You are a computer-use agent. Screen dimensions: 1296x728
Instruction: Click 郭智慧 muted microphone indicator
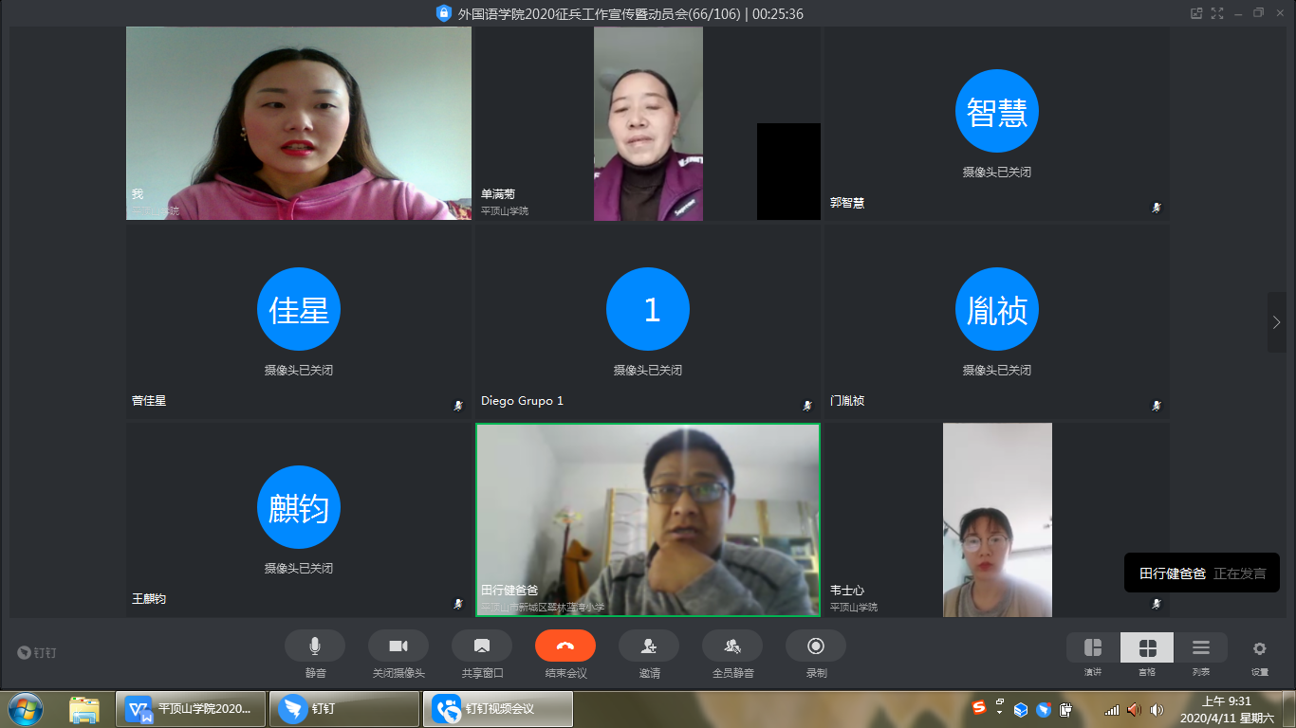click(x=1156, y=207)
